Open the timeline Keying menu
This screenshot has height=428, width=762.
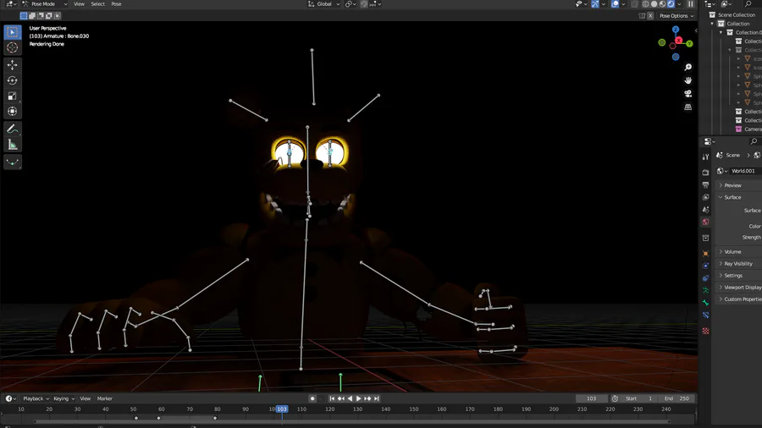[x=63, y=398]
